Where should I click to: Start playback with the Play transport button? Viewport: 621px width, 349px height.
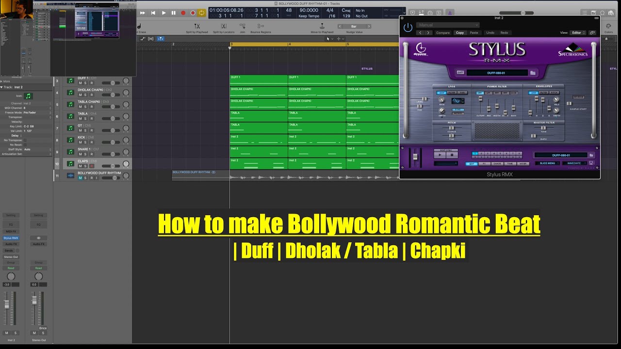click(x=163, y=13)
